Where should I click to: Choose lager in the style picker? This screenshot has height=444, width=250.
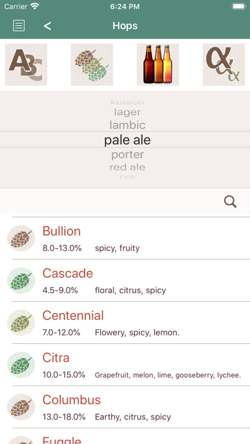pos(127,112)
